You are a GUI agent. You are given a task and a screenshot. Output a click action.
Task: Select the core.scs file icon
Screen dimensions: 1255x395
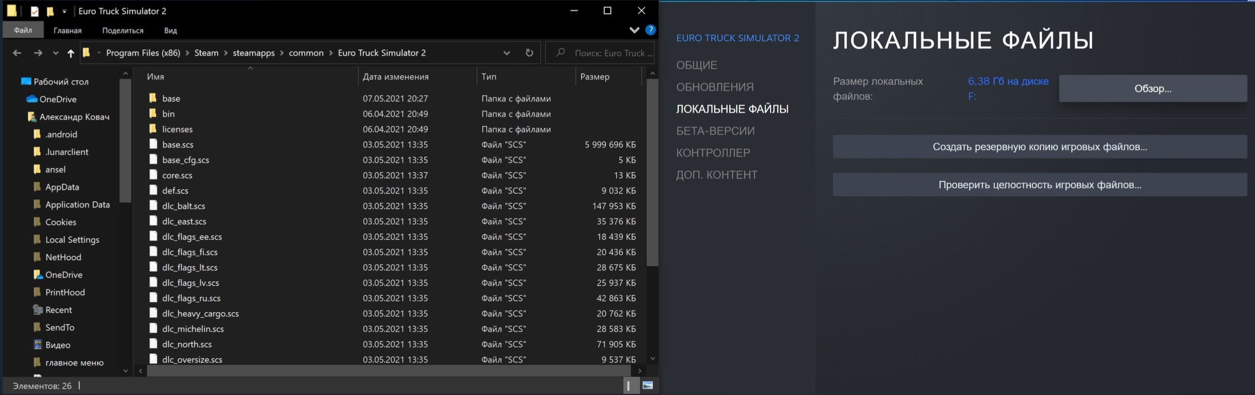153,175
